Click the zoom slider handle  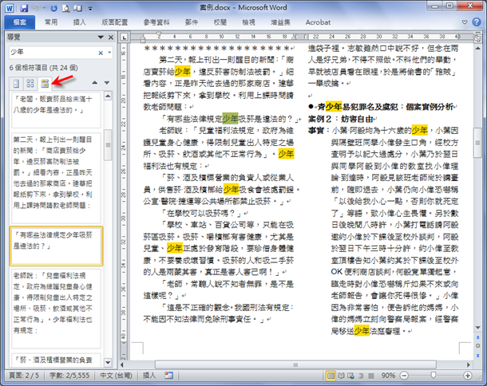pyautogui.click(x=433, y=376)
